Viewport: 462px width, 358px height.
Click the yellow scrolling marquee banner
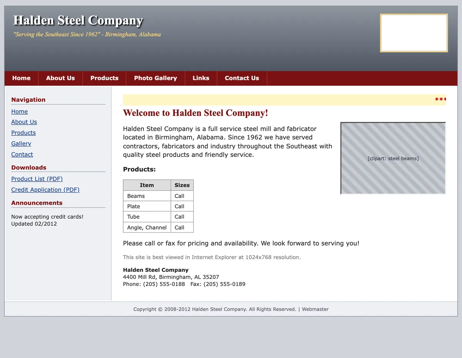[x=284, y=100]
